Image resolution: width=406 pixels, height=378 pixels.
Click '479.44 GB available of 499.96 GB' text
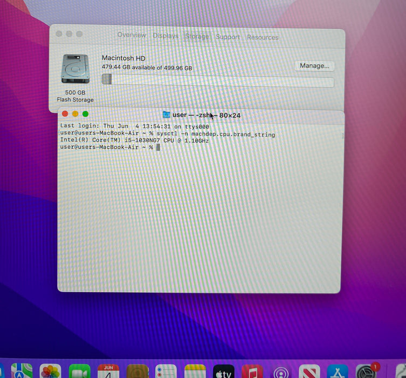pos(147,67)
